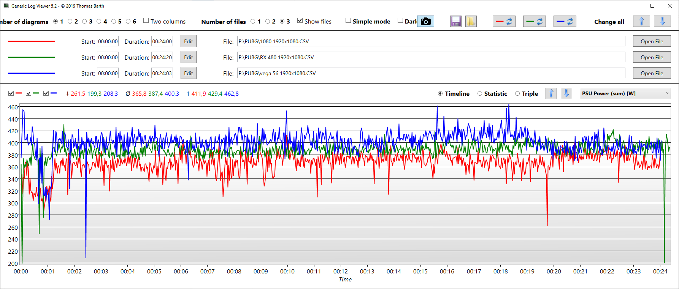
Task: Click the blue line color sample for vega 56
Action: pos(31,73)
